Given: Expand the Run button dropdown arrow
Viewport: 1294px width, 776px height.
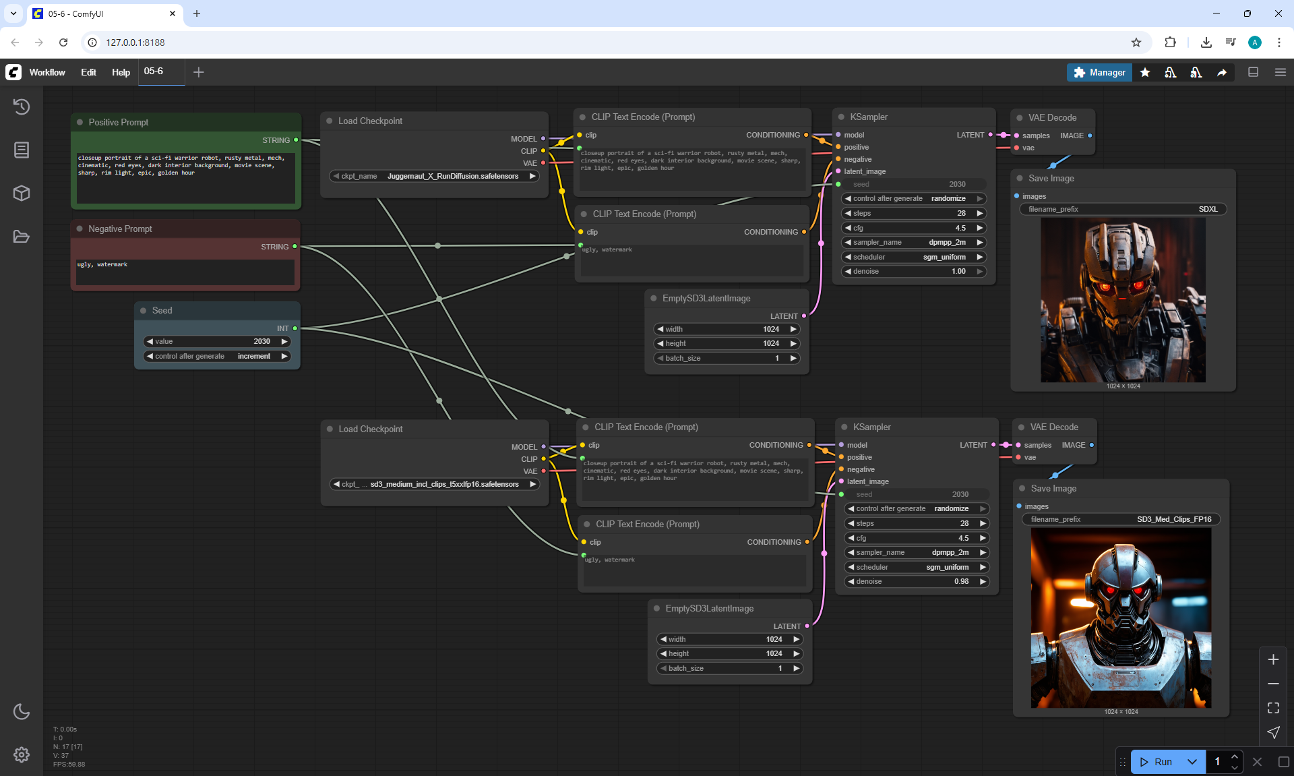Looking at the screenshot, I should point(1192,762).
